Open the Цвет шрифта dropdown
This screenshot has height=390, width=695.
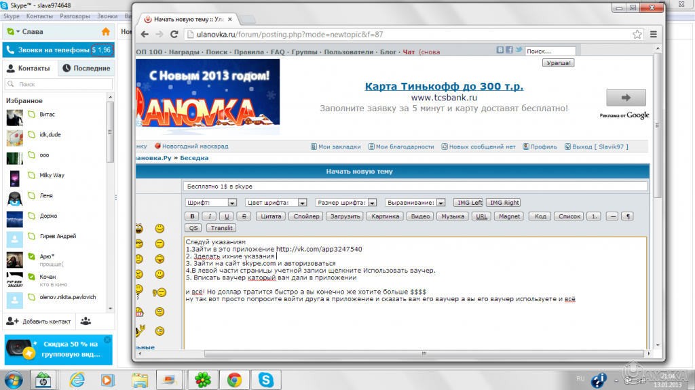point(302,203)
